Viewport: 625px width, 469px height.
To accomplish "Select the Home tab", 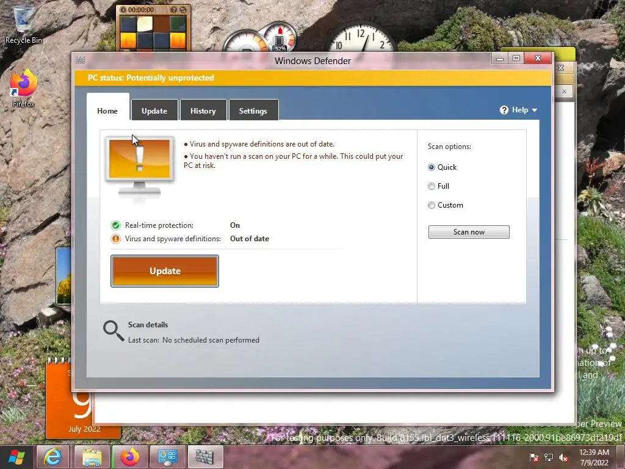I will click(x=107, y=107).
